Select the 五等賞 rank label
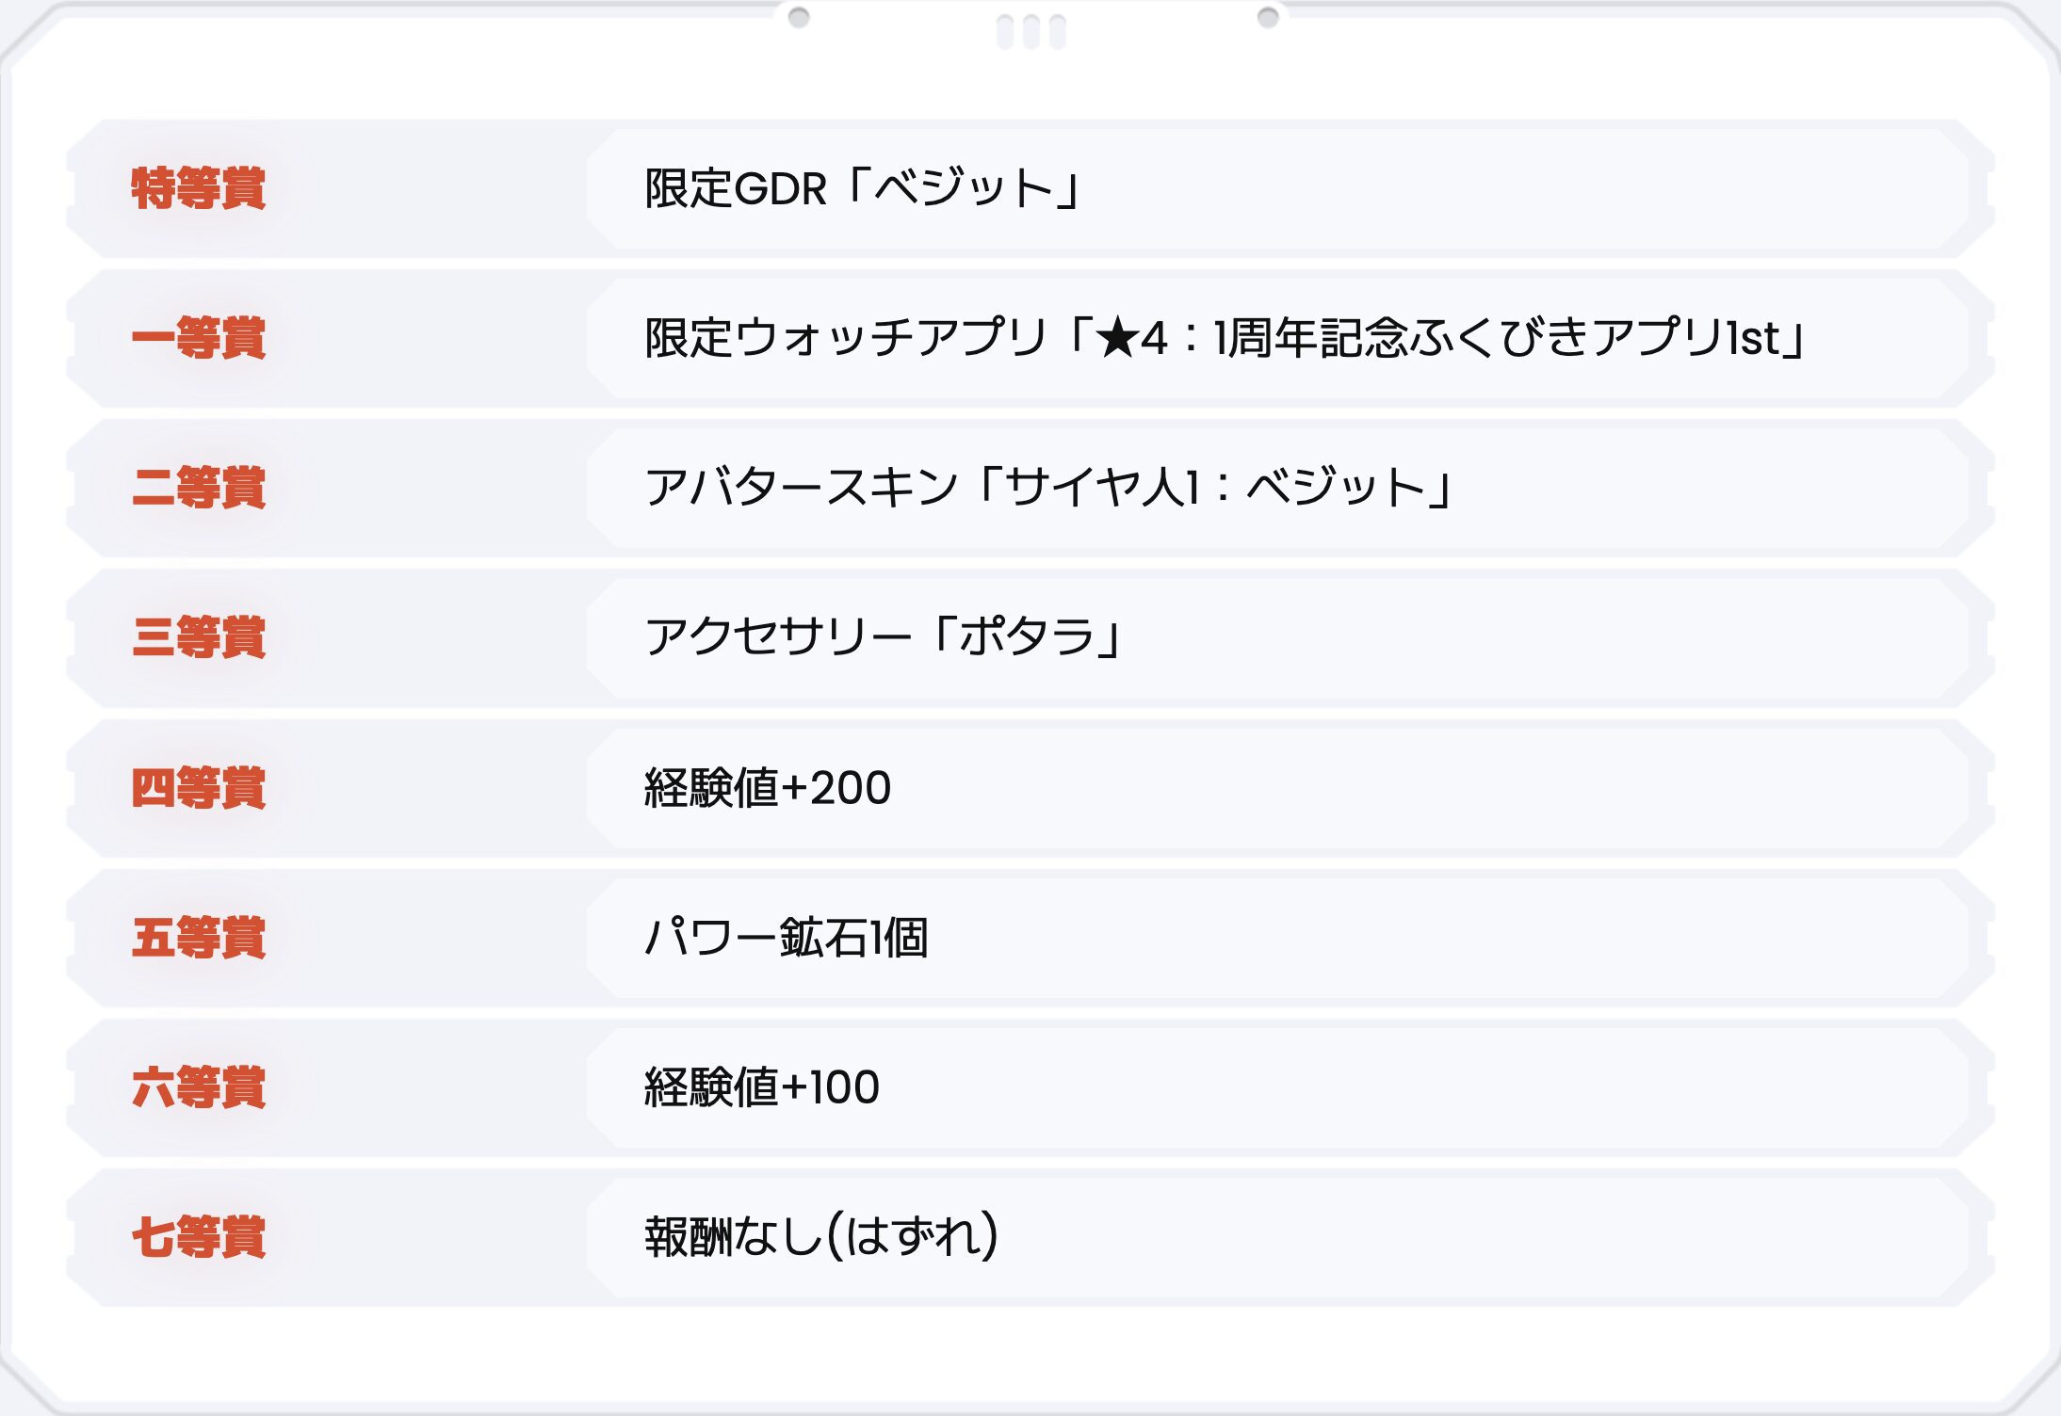 tap(199, 938)
